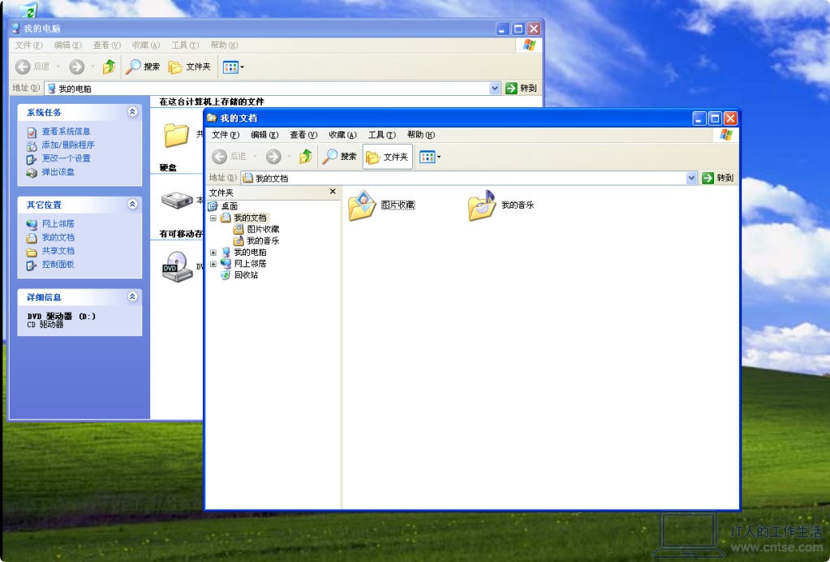Toggle 文件夹 folders button in 我的电脑 window

click(190, 67)
